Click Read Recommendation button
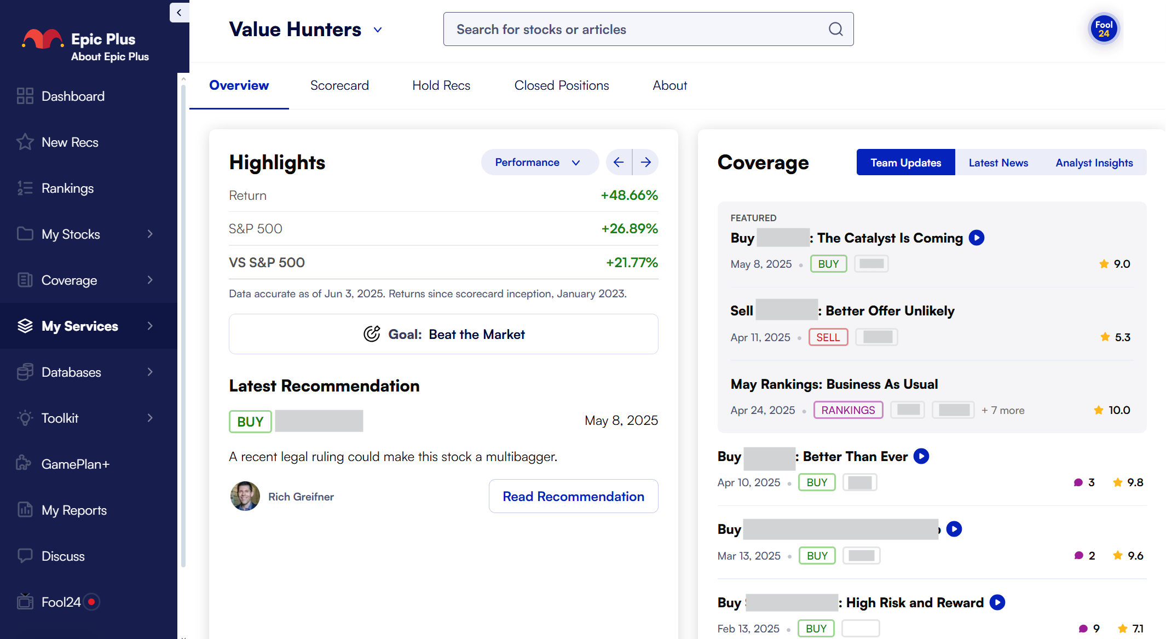The image size is (1166, 639). point(573,496)
